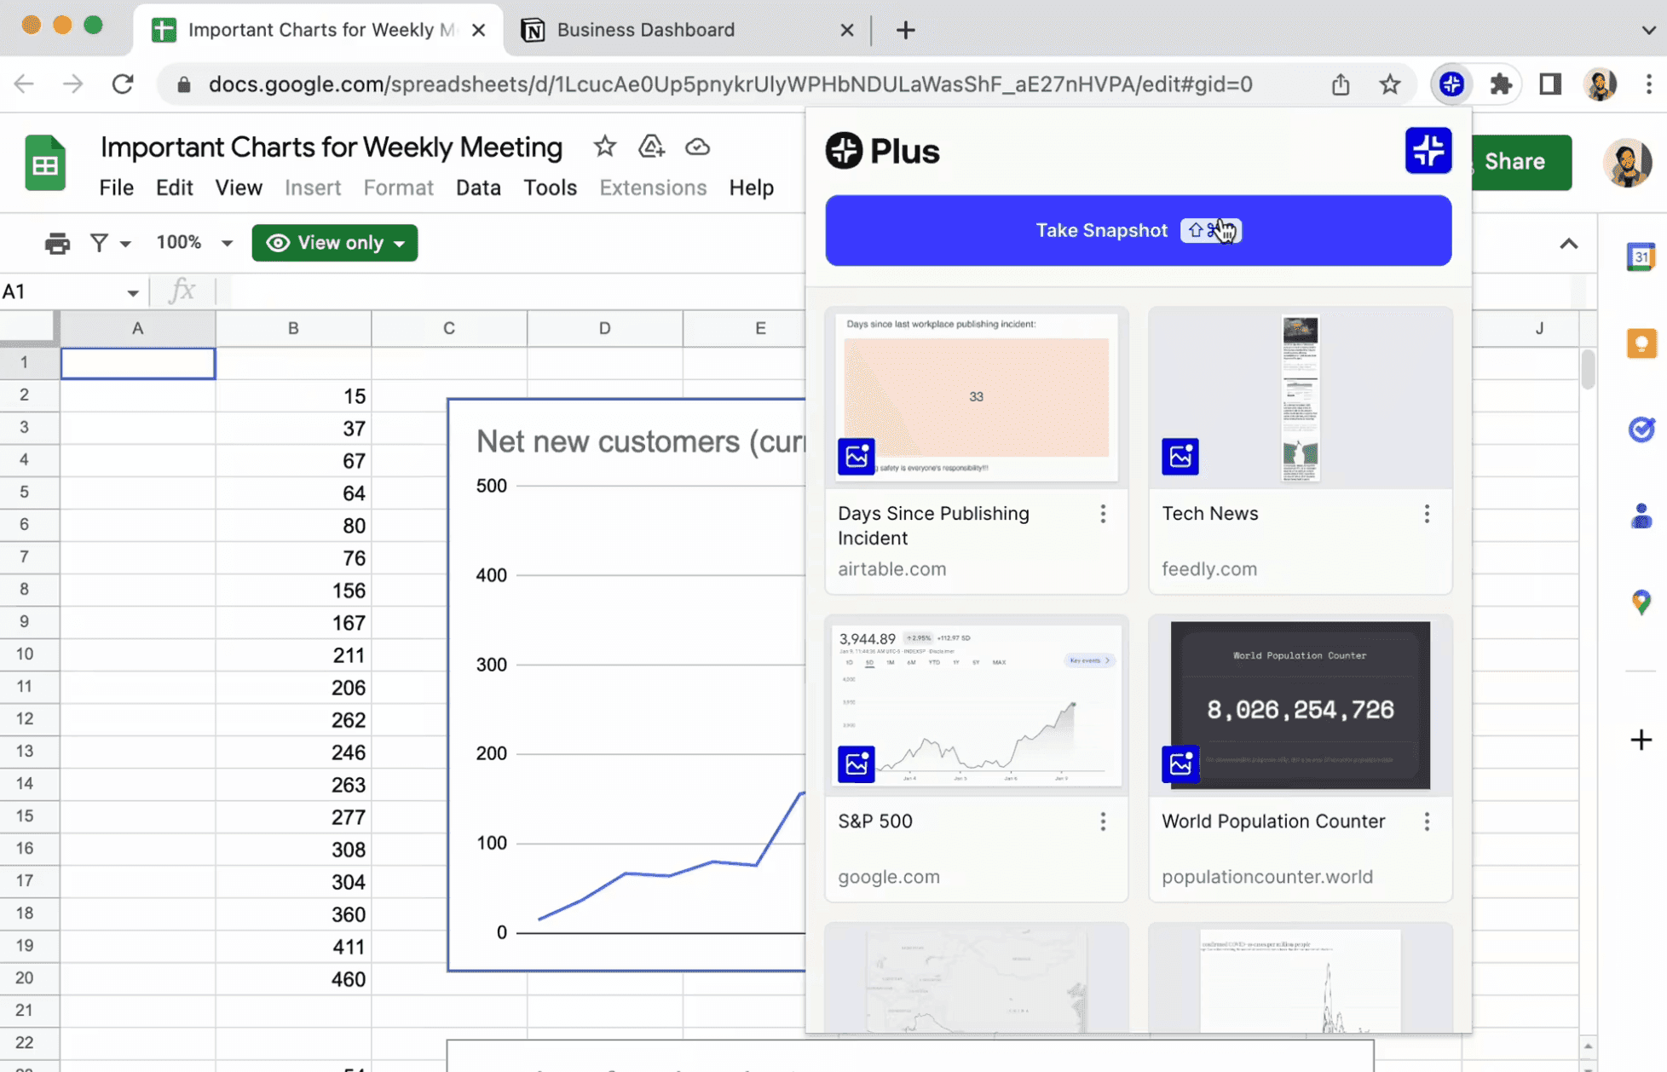
Task: Expand the Chrome tab search chevron
Action: 1648,30
